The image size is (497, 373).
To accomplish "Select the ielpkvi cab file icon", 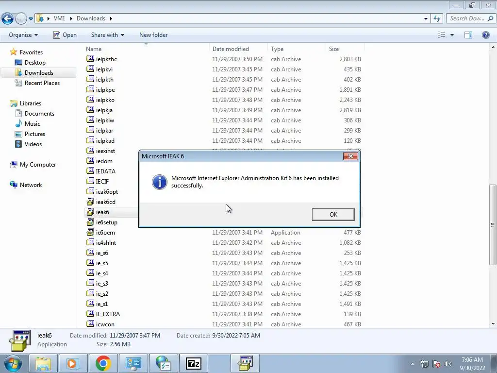I will 90,69.
